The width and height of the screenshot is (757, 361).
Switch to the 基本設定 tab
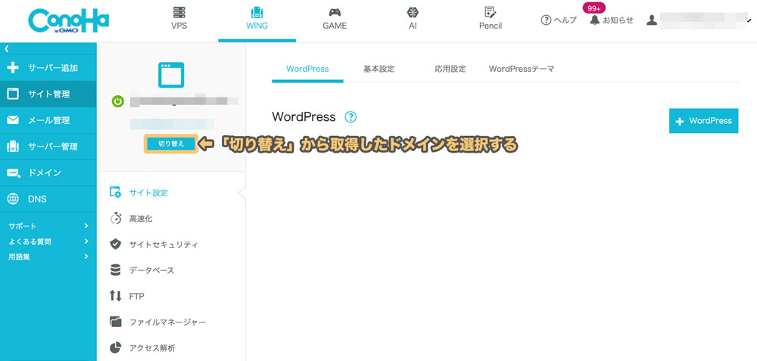378,69
